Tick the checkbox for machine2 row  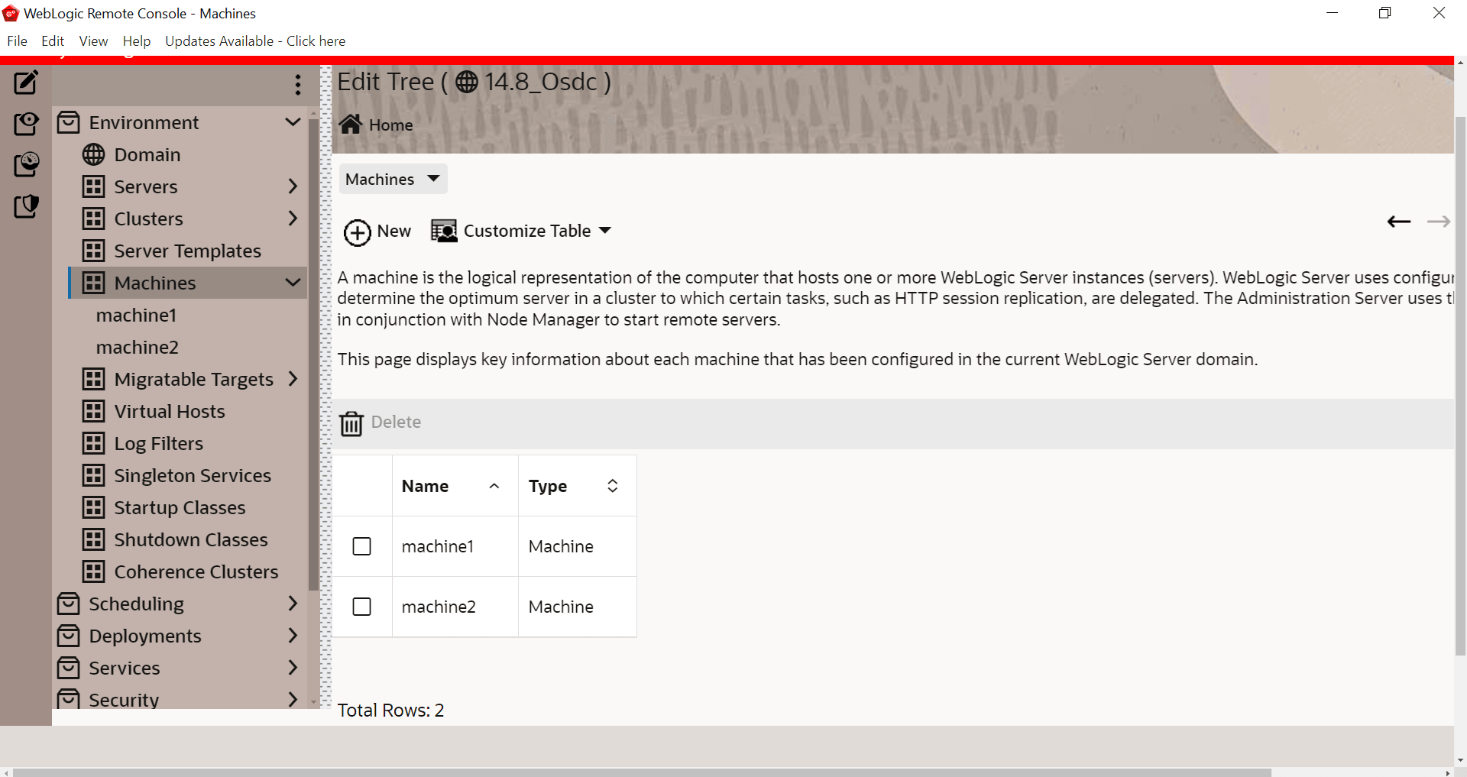coord(362,607)
